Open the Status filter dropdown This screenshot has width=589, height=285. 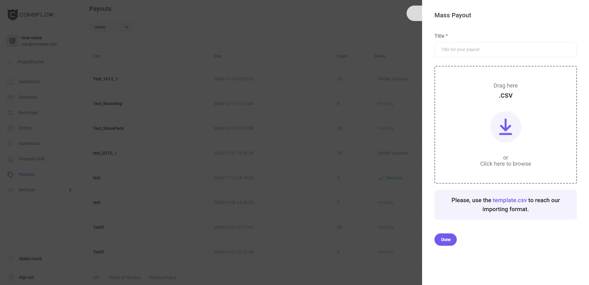point(112,27)
